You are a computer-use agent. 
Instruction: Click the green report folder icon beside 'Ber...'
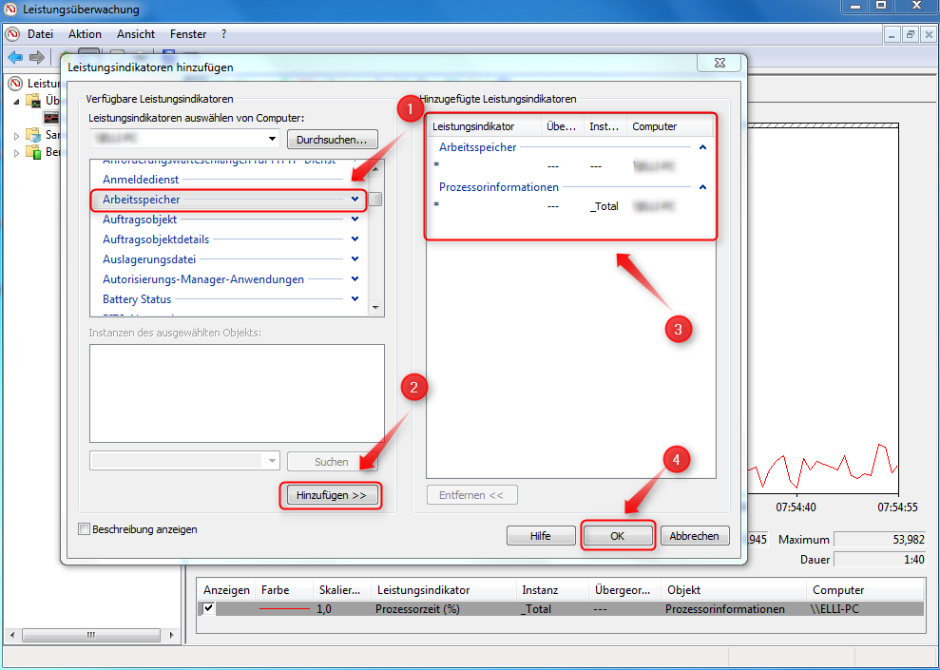tap(32, 151)
